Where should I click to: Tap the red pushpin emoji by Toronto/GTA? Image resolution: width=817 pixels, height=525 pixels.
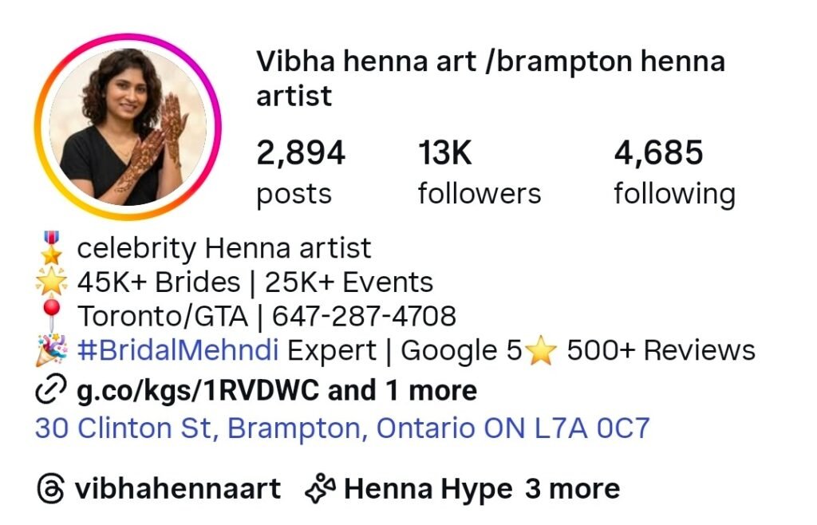pos(51,316)
